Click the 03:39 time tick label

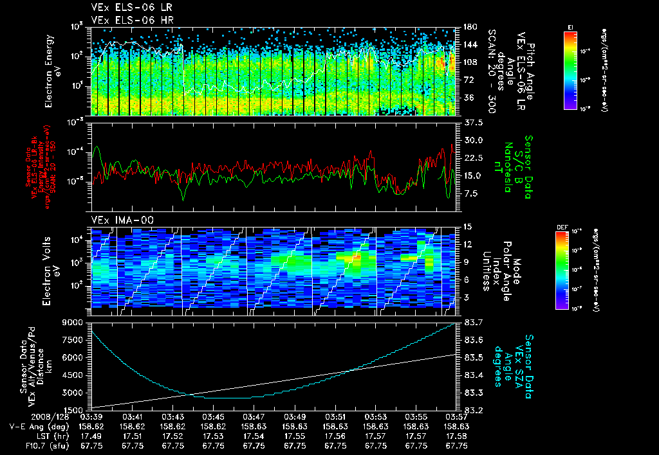tap(91, 417)
